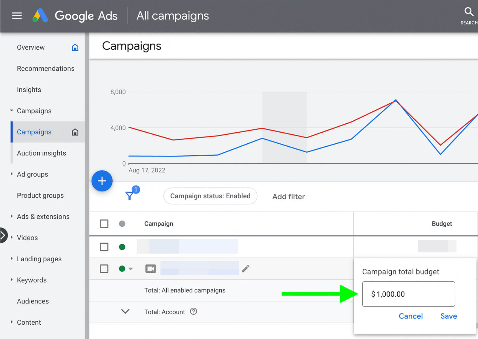The height and width of the screenshot is (339, 478).
Task: Open status dropdown for video campaign
Action: pyautogui.click(x=131, y=269)
